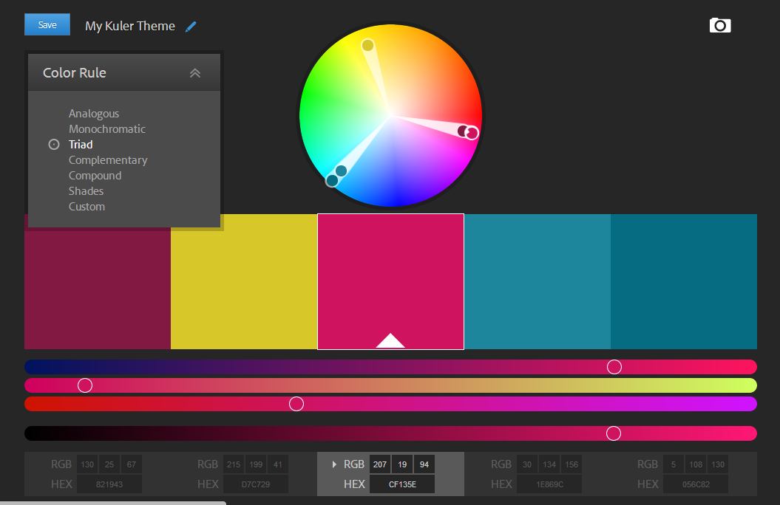Click the HEX field showing CF135E

pyautogui.click(x=402, y=484)
